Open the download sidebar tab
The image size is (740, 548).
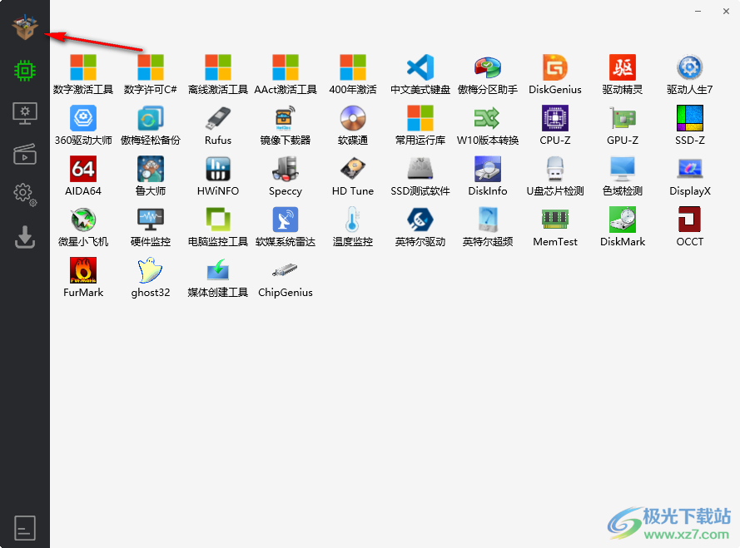(x=24, y=237)
